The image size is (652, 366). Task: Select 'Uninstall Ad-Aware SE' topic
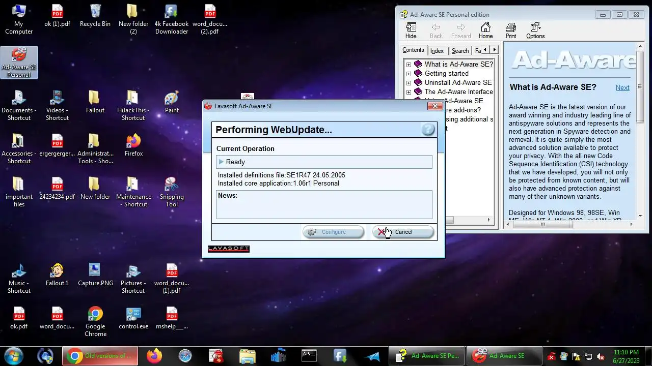(458, 82)
